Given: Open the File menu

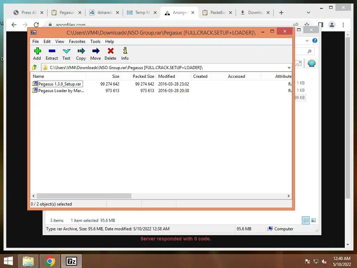Looking at the screenshot, I should (x=36, y=42).
